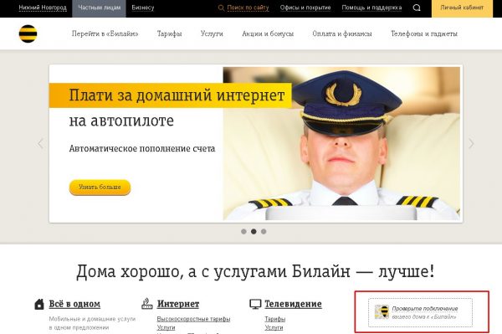Click Автоматическое пополнение счета text
The height and width of the screenshot is (334, 502).
pyautogui.click(x=142, y=149)
